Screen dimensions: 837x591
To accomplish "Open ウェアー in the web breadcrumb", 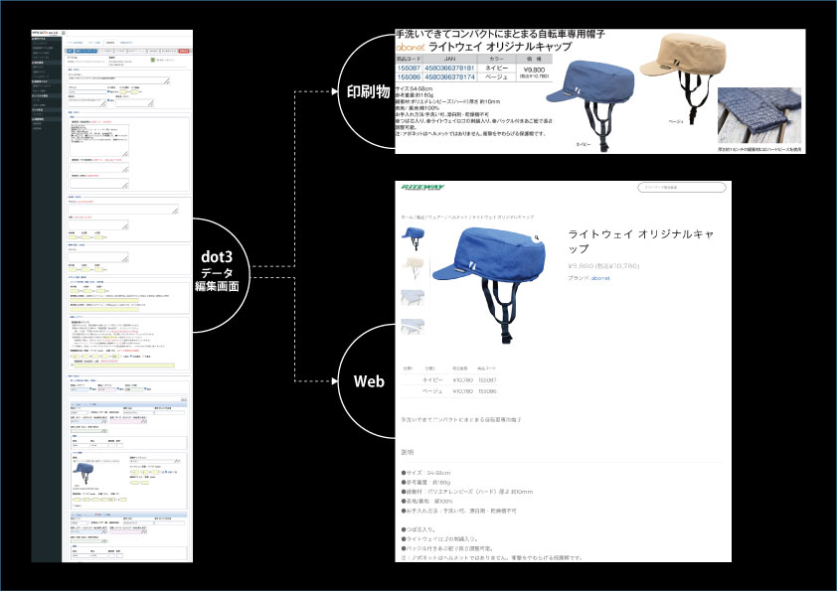I will pyautogui.click(x=436, y=218).
